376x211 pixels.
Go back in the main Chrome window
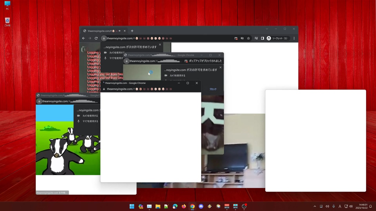[x=83, y=38]
